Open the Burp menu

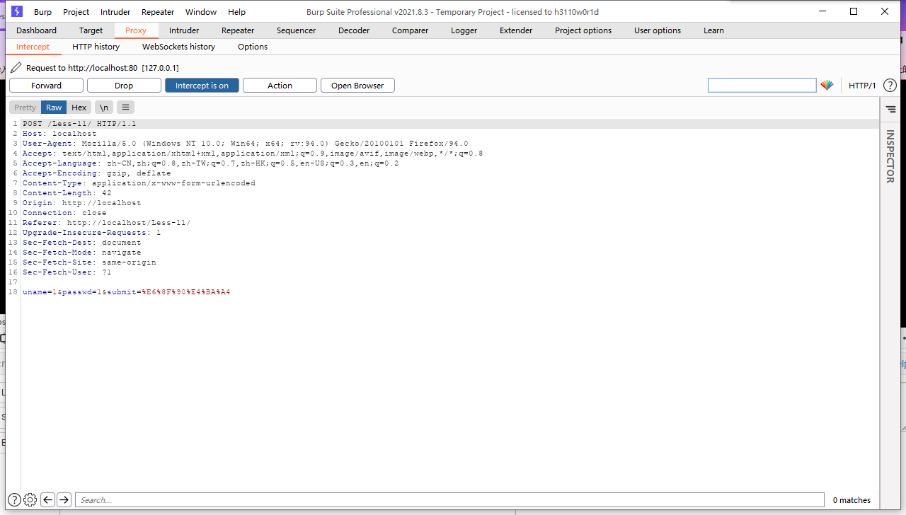click(42, 12)
